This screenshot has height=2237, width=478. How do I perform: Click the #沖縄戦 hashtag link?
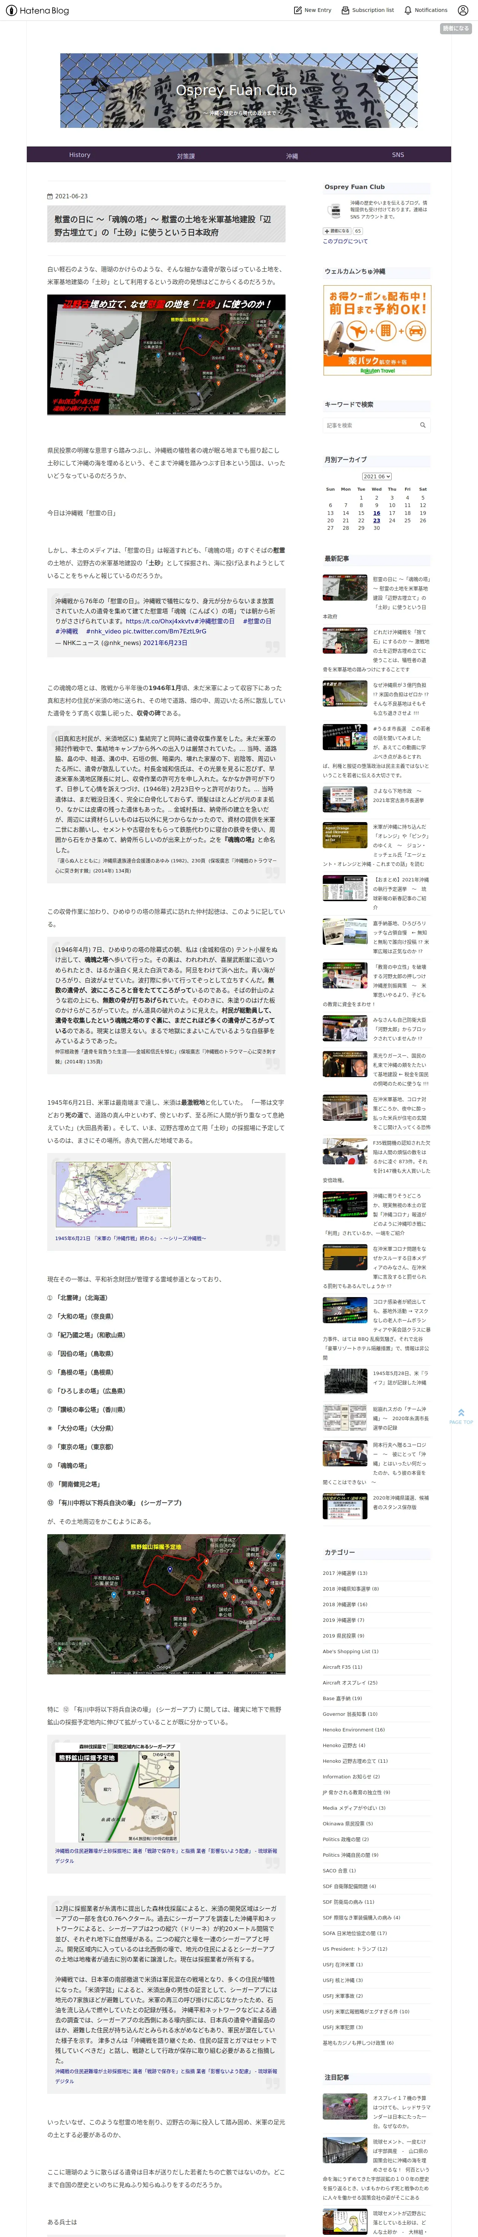[67, 631]
